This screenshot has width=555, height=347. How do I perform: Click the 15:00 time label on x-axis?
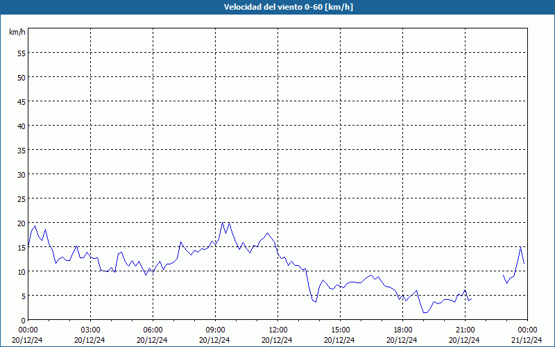click(340, 330)
